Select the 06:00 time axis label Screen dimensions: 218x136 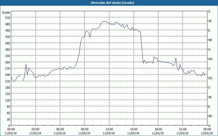point(60,129)
